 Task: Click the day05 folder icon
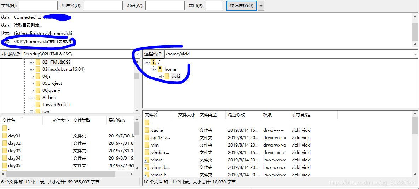click(x=5, y=166)
